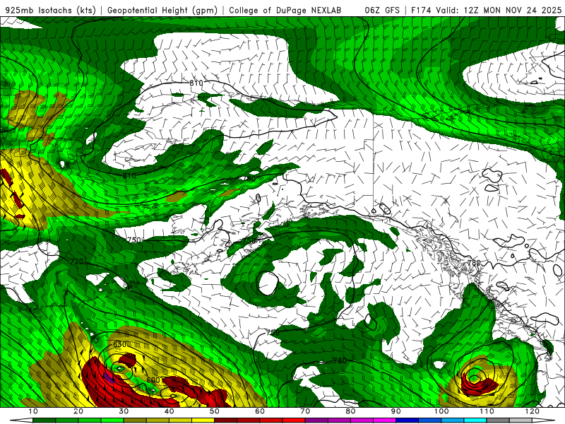
Task: Select the dark purple swatch starting at 70 kts
Action: pos(316,420)
